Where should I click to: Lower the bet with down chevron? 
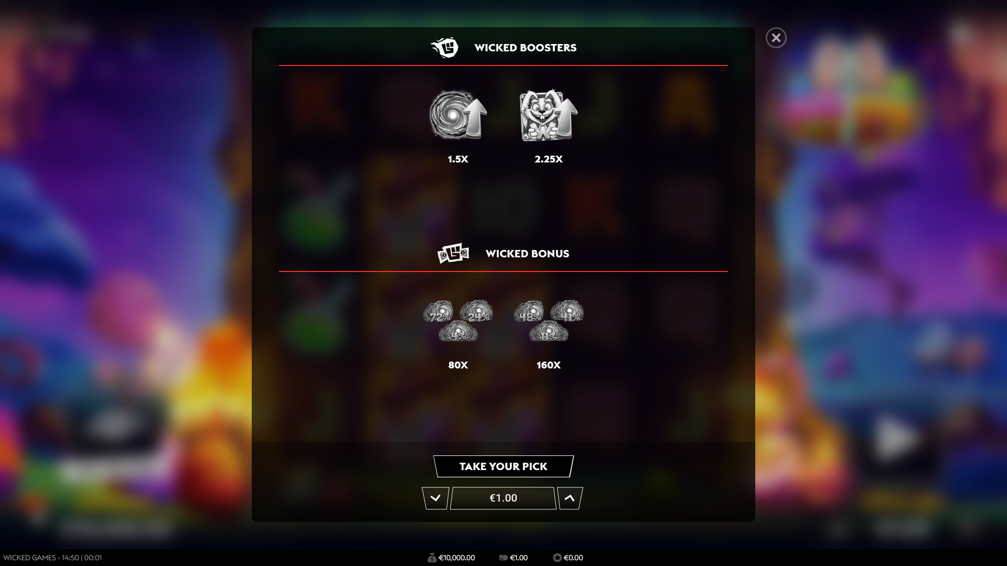pos(435,498)
